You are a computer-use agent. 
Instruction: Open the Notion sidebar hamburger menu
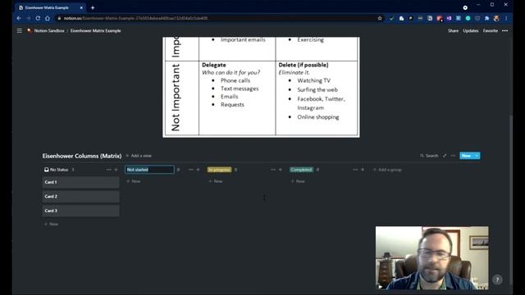point(20,30)
